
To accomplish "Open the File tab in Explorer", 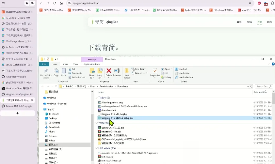I will point(44,64).
